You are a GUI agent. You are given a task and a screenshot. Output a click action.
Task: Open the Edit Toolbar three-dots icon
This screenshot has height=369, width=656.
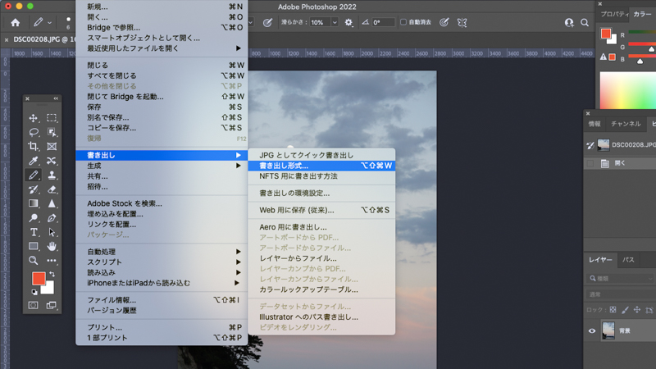click(52, 260)
